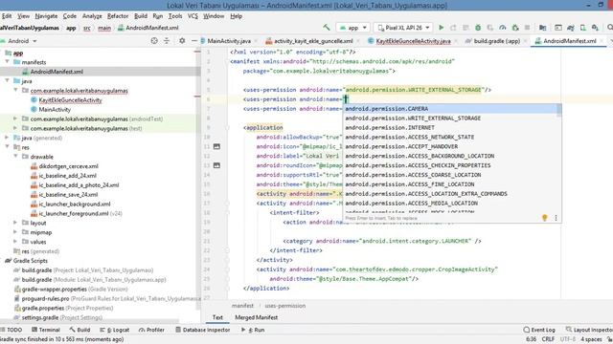Click the Apply Changes and Restart icon
613x344 pixels.
pos(453,28)
